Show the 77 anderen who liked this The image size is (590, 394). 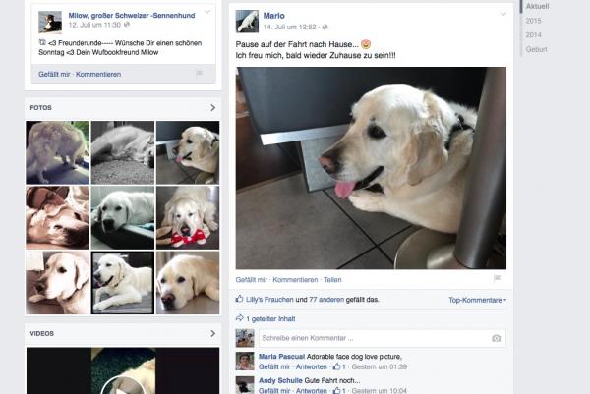[326, 300]
